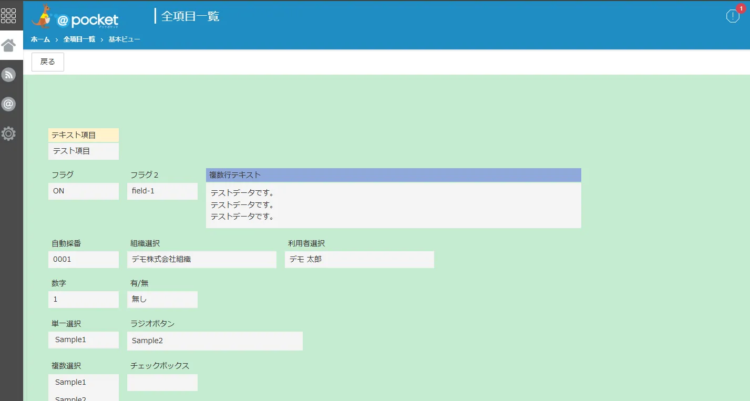Viewport: 750px width, 401px height.
Task: Click the 組織選択 デモ株式会社組織 field
Action: [202, 259]
